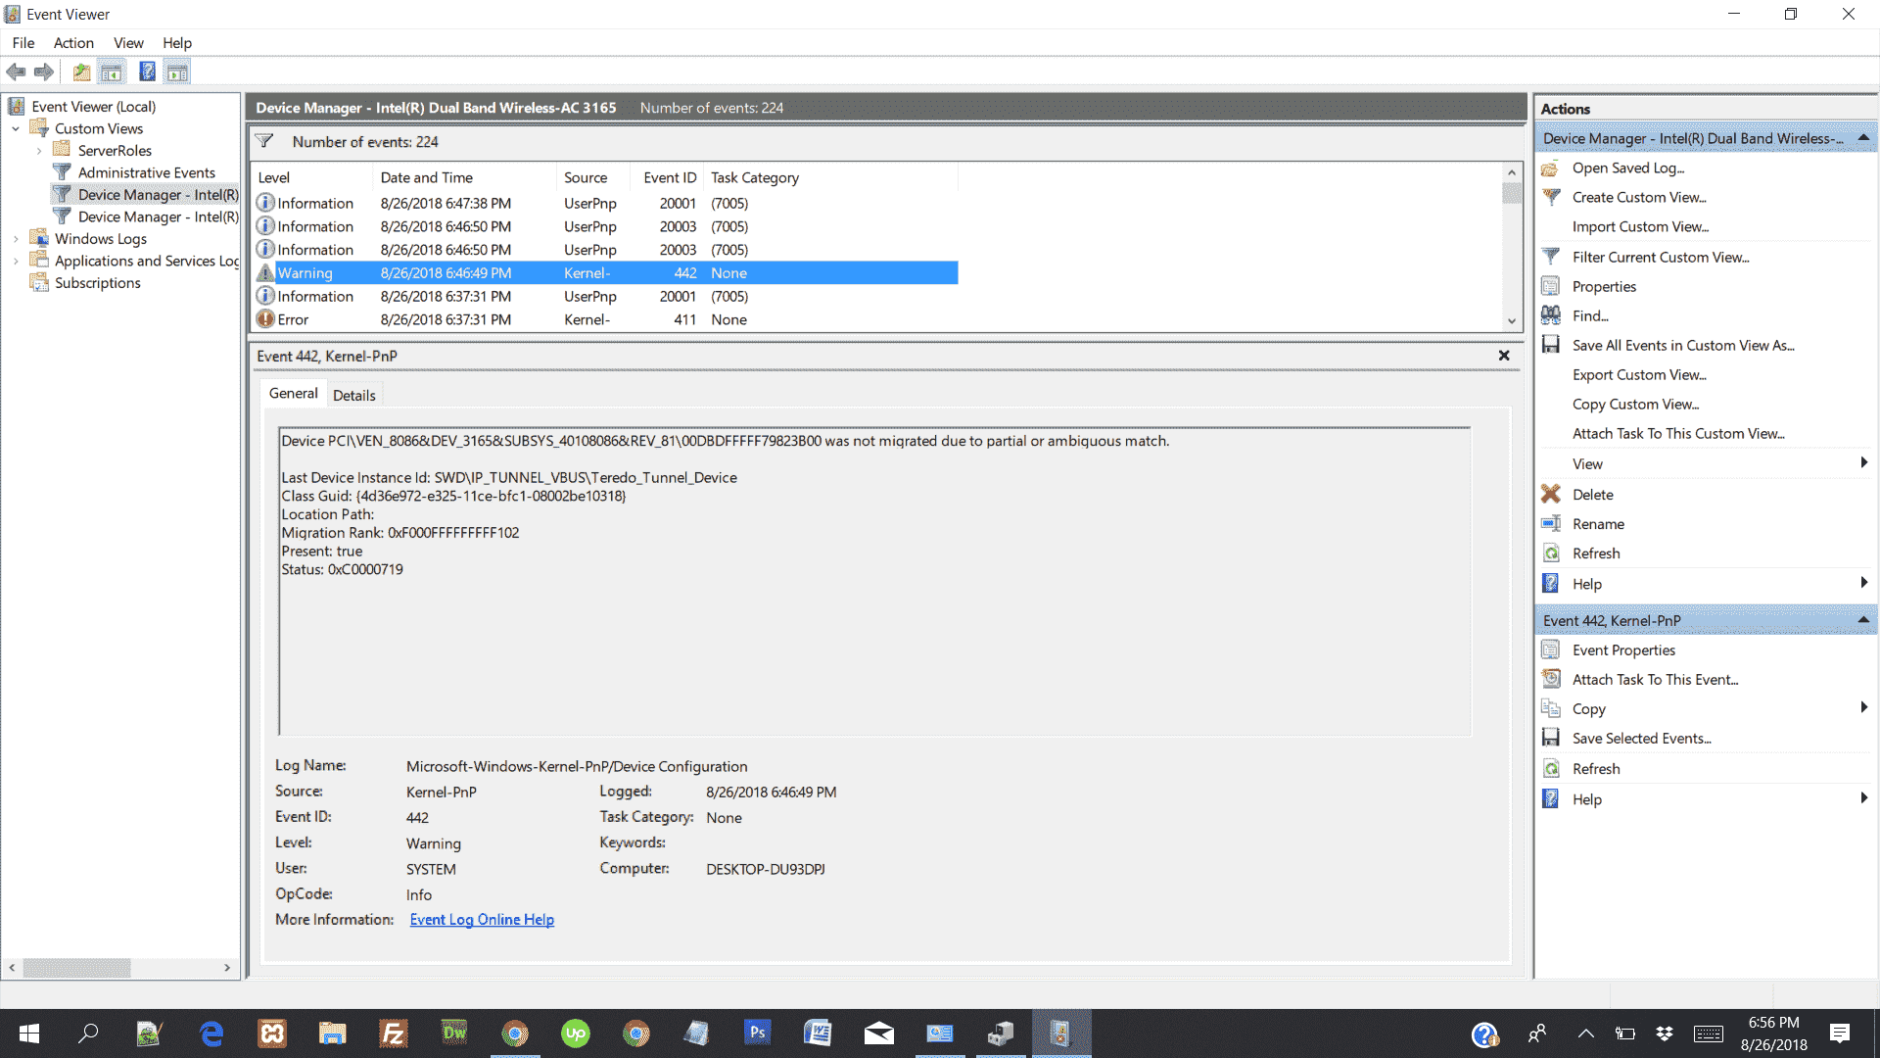Click the Save Selected Events floppy icon
This screenshot has width=1880, height=1058.
coord(1551,738)
